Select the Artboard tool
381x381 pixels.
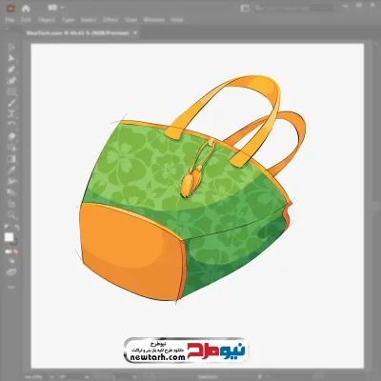click(x=11, y=204)
